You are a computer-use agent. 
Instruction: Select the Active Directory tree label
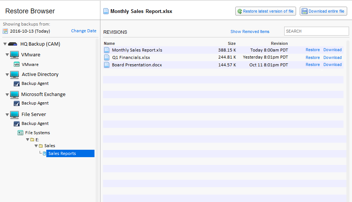[40, 74]
